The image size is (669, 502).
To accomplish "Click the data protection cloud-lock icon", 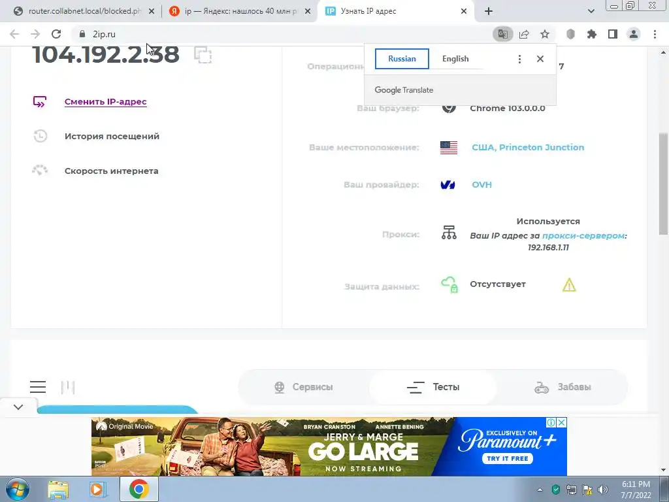I will click(449, 285).
